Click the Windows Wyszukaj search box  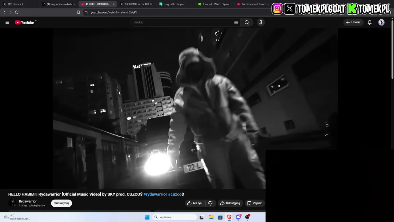(175, 217)
